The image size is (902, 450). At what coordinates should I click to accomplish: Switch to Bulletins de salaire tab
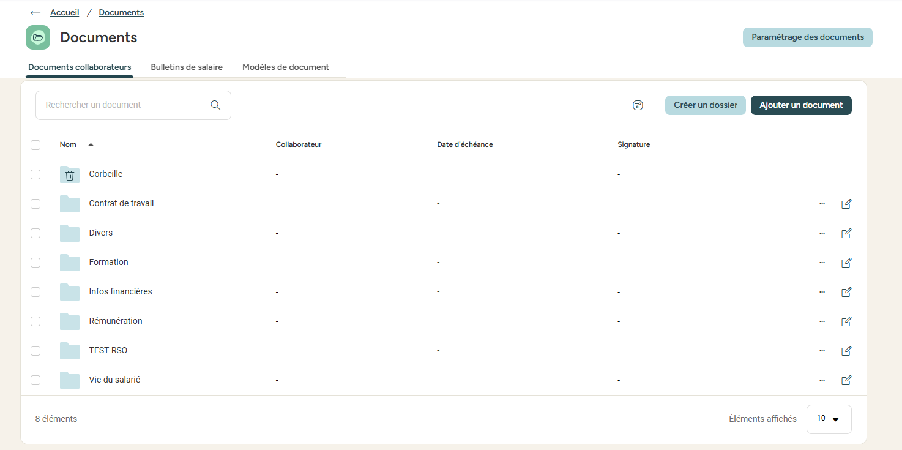[x=187, y=67]
